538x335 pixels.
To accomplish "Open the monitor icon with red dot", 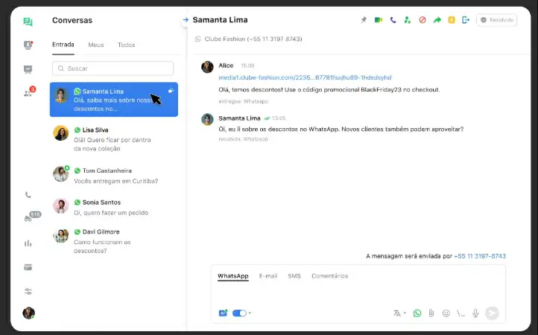I will pos(28,45).
